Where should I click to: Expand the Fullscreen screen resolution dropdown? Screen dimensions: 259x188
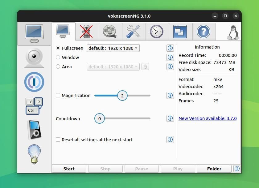click(x=113, y=48)
